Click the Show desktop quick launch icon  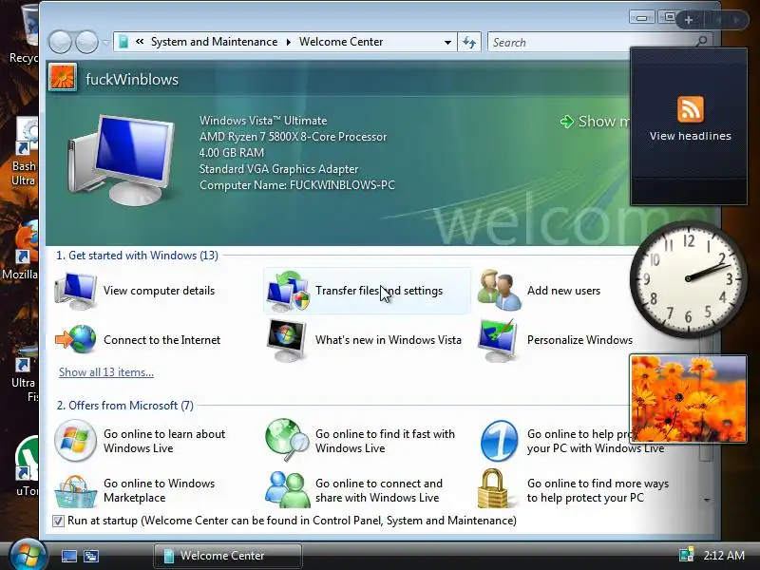tap(68, 556)
